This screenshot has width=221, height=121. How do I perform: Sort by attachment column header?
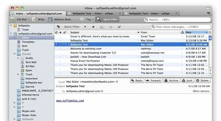pos(65,32)
